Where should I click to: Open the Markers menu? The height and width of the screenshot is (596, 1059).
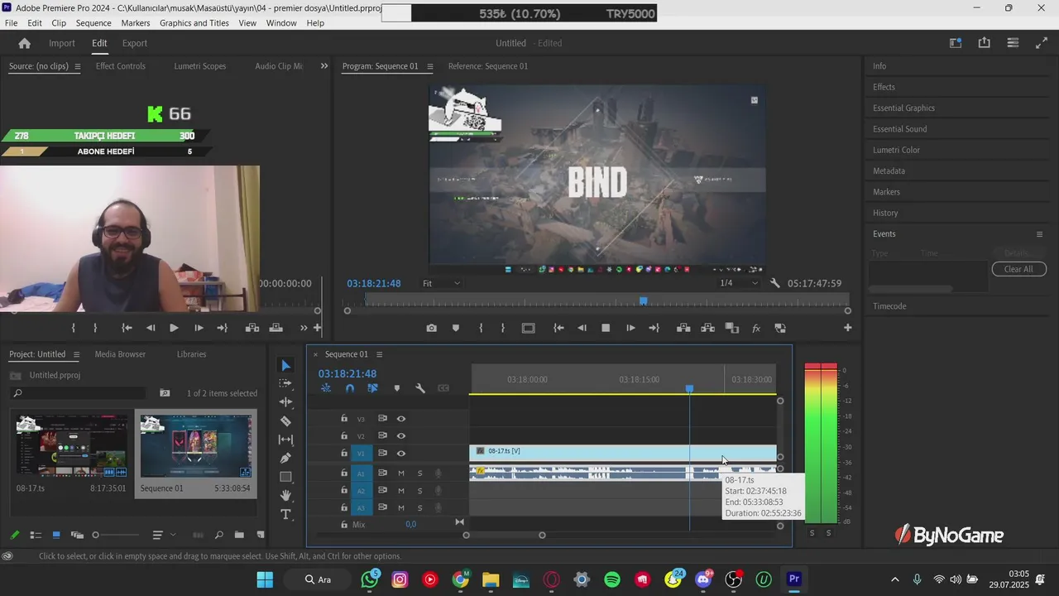[x=136, y=23]
